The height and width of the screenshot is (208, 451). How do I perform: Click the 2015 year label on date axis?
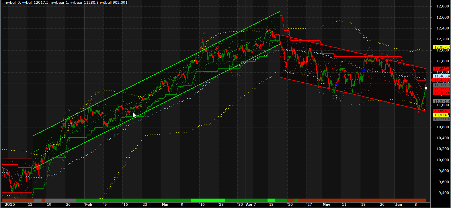pyautogui.click(x=10, y=205)
